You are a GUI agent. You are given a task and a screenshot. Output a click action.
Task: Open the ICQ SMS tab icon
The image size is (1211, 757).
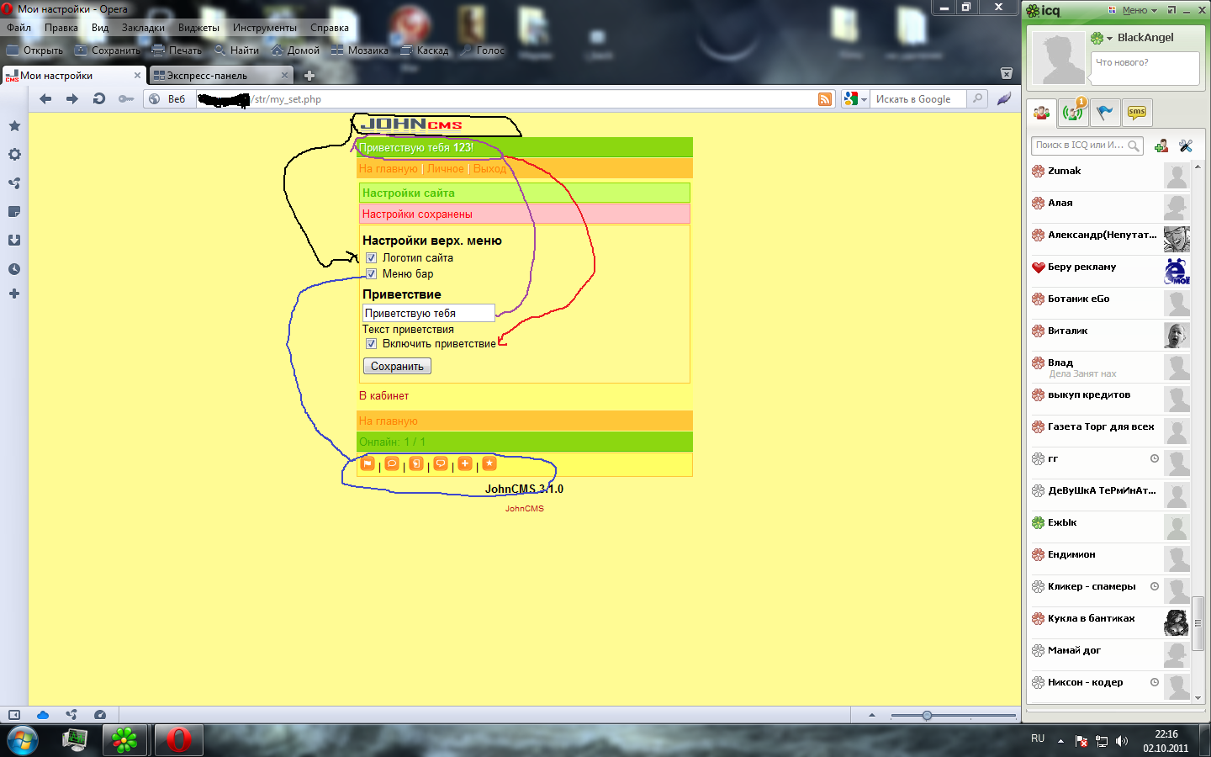click(x=1137, y=112)
